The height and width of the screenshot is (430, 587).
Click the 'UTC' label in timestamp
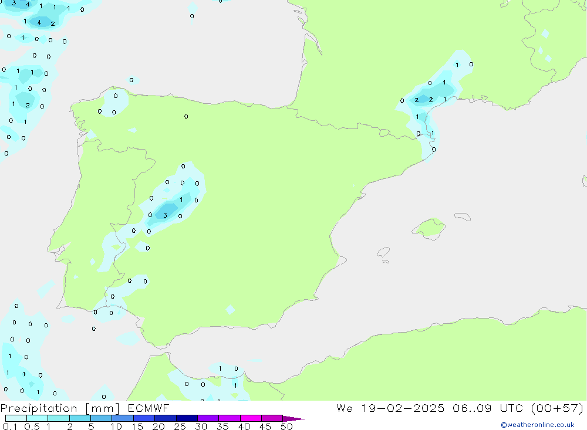511,408
